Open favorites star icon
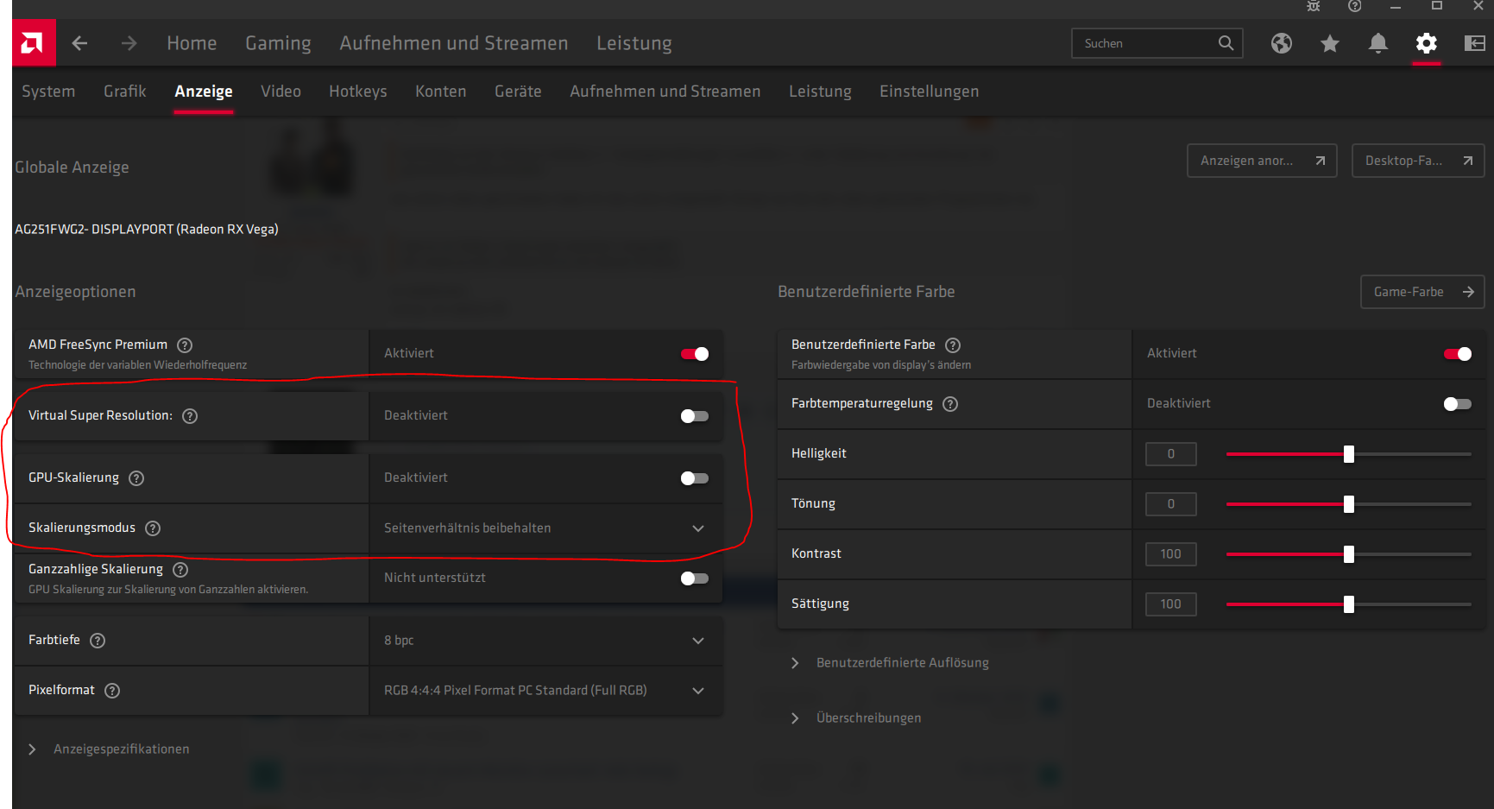 (x=1330, y=43)
